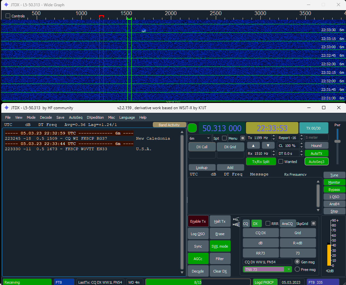Viewport: 346px width, 285px height.
Task: Click the CQ DX WW1L FN54 message field
Action: (x=267, y=262)
